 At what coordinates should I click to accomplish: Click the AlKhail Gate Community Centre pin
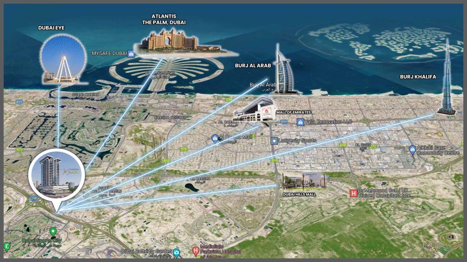click(412, 150)
